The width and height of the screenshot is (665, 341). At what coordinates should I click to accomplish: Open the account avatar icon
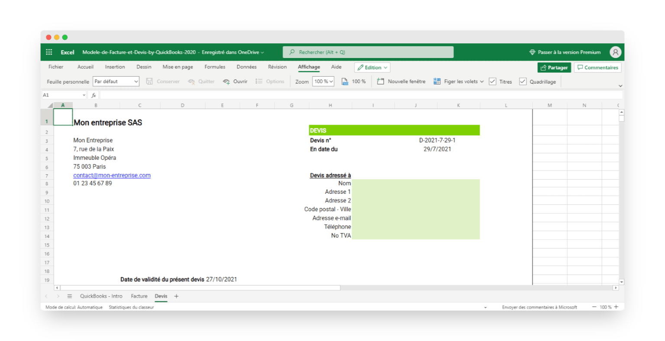615,51
